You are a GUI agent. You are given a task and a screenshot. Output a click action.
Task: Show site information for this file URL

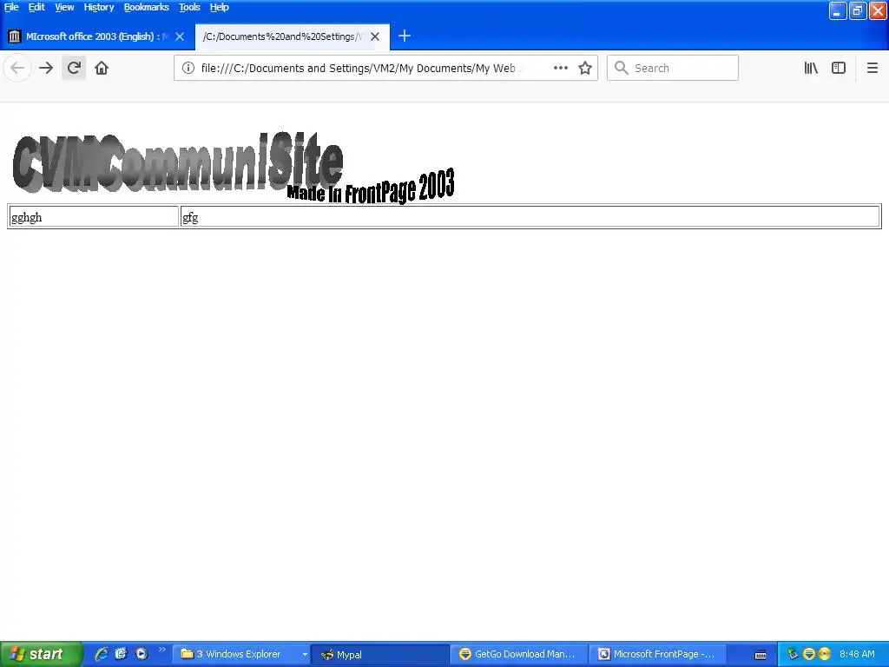pyautogui.click(x=188, y=68)
